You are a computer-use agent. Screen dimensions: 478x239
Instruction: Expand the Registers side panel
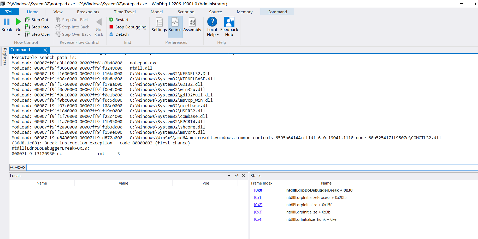pos(5,56)
